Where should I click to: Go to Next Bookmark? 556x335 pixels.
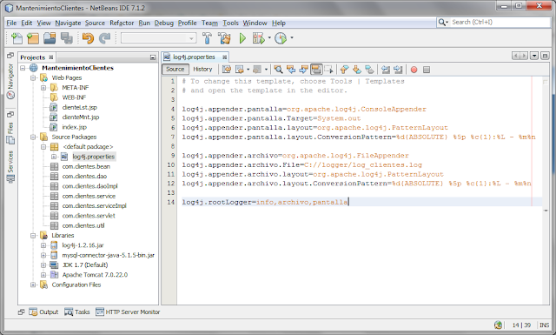(357, 70)
